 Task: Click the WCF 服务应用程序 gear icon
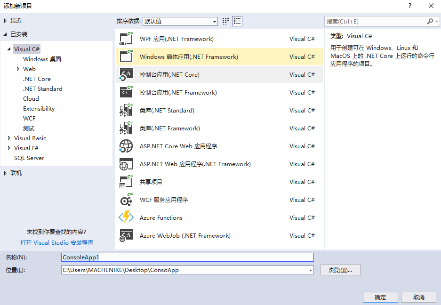coord(126,200)
